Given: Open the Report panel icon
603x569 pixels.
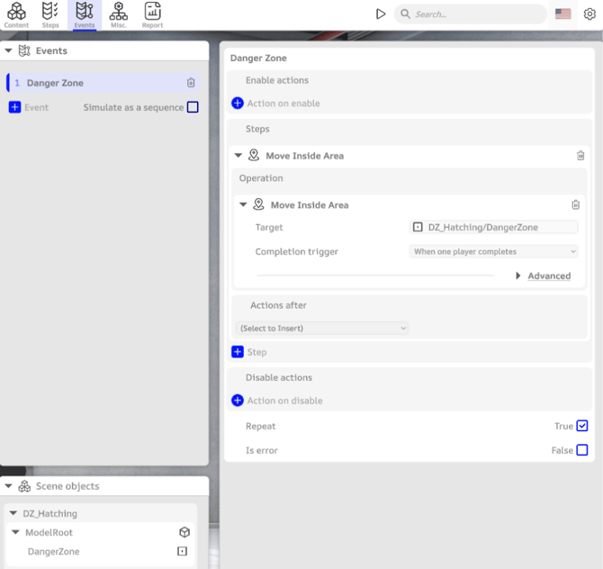Looking at the screenshot, I should pos(152,14).
